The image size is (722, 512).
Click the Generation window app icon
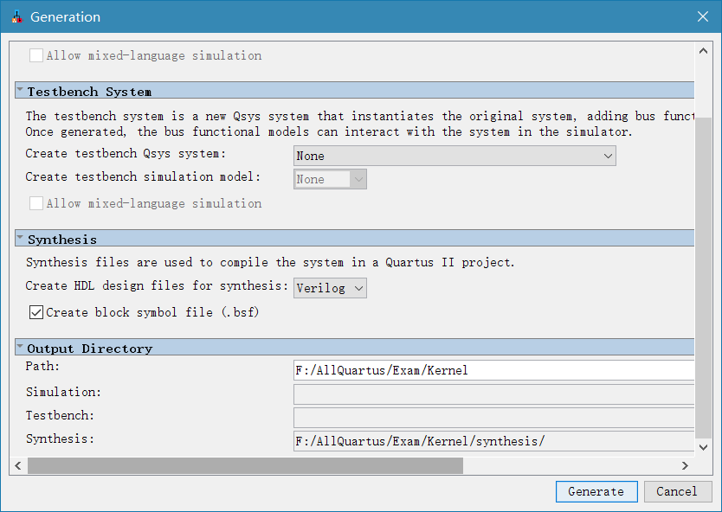[17, 17]
